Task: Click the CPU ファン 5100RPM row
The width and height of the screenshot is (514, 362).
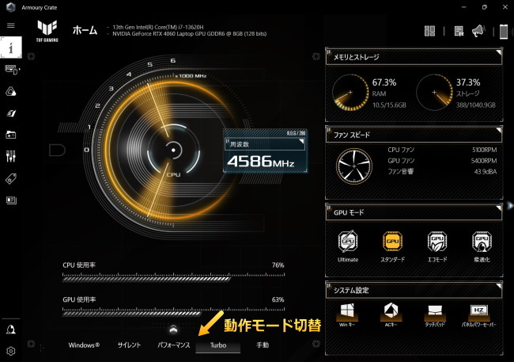Action: (442, 150)
